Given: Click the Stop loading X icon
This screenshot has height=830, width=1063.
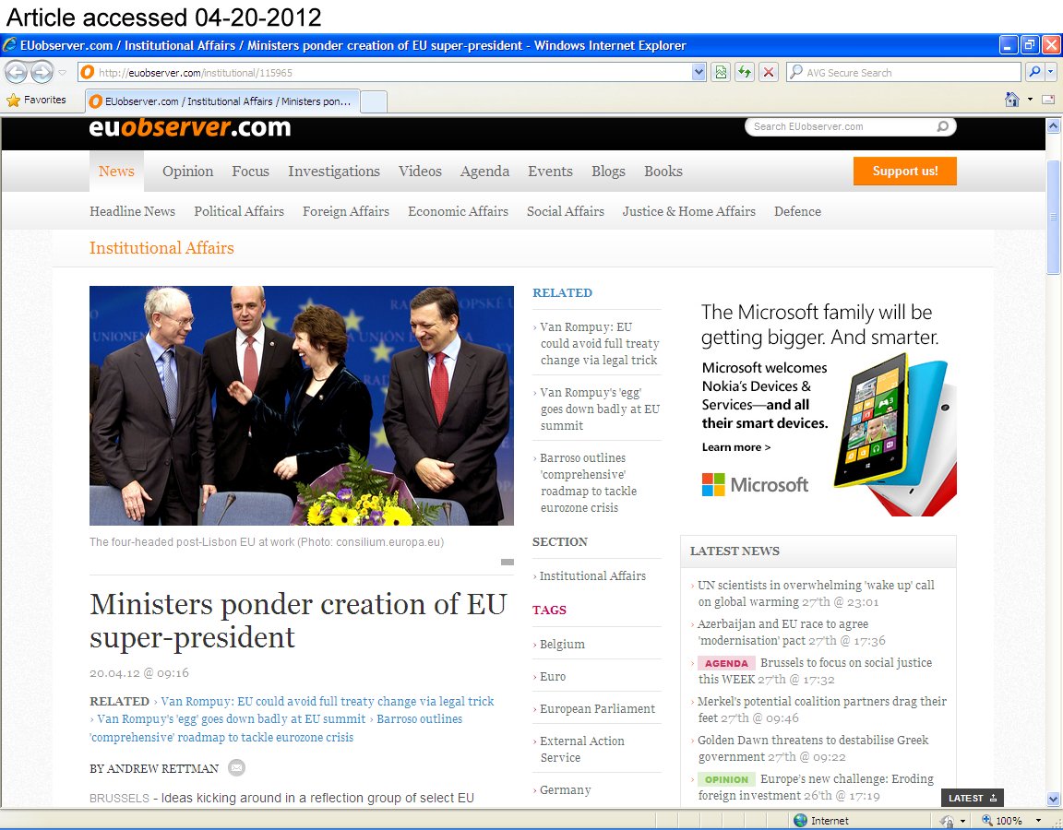Looking at the screenshot, I should click(x=768, y=72).
